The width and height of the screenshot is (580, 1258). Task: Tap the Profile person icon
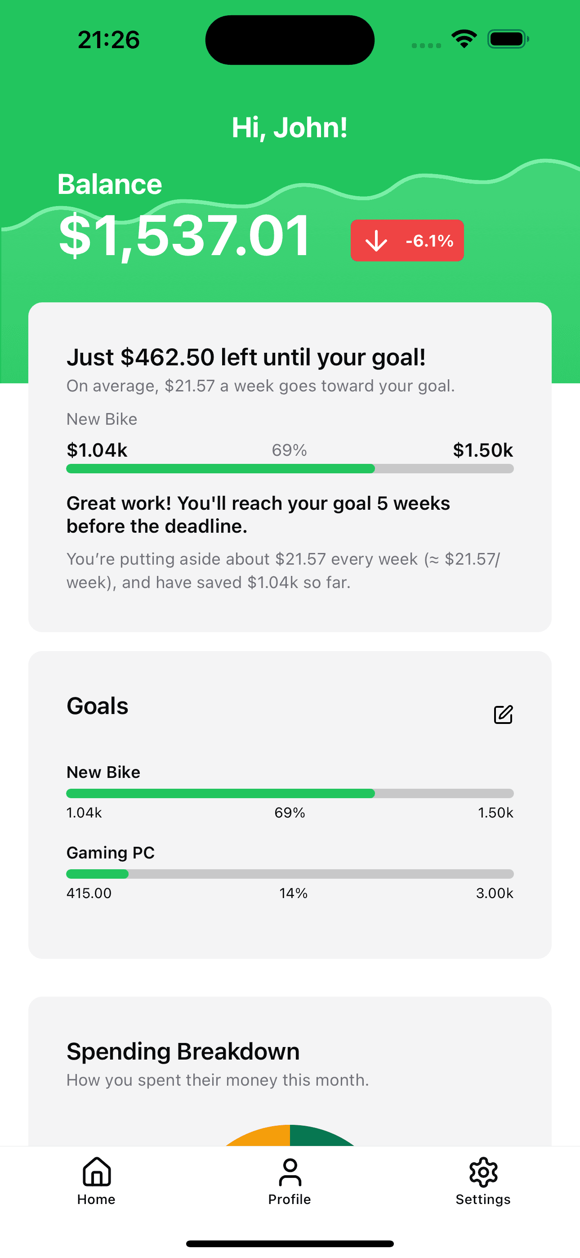[290, 1172]
